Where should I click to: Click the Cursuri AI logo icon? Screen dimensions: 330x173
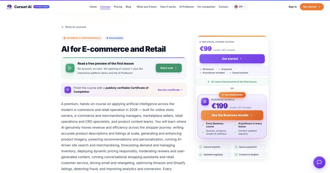coord(9,7)
